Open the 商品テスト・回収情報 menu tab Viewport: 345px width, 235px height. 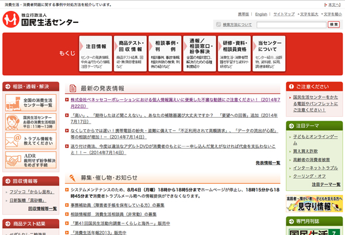click(131, 53)
